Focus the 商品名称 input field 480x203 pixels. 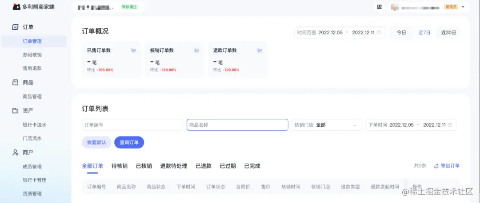[x=237, y=125]
